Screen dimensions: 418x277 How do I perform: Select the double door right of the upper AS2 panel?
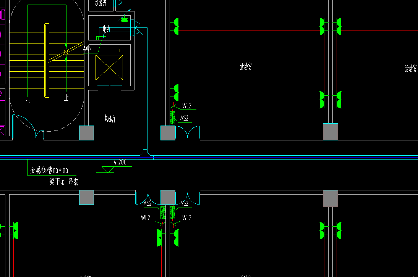tap(188, 132)
